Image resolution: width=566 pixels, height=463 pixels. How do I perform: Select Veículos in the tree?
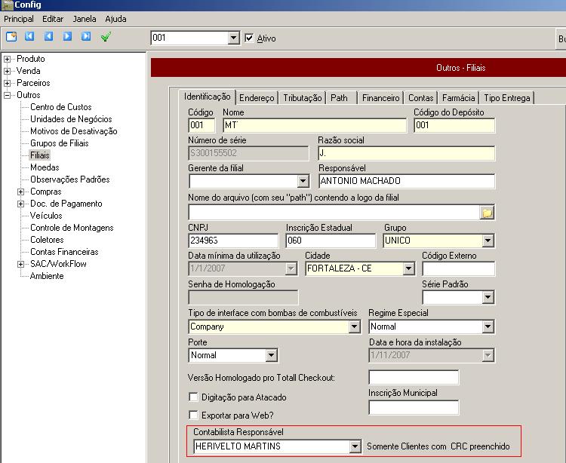pyautogui.click(x=46, y=216)
